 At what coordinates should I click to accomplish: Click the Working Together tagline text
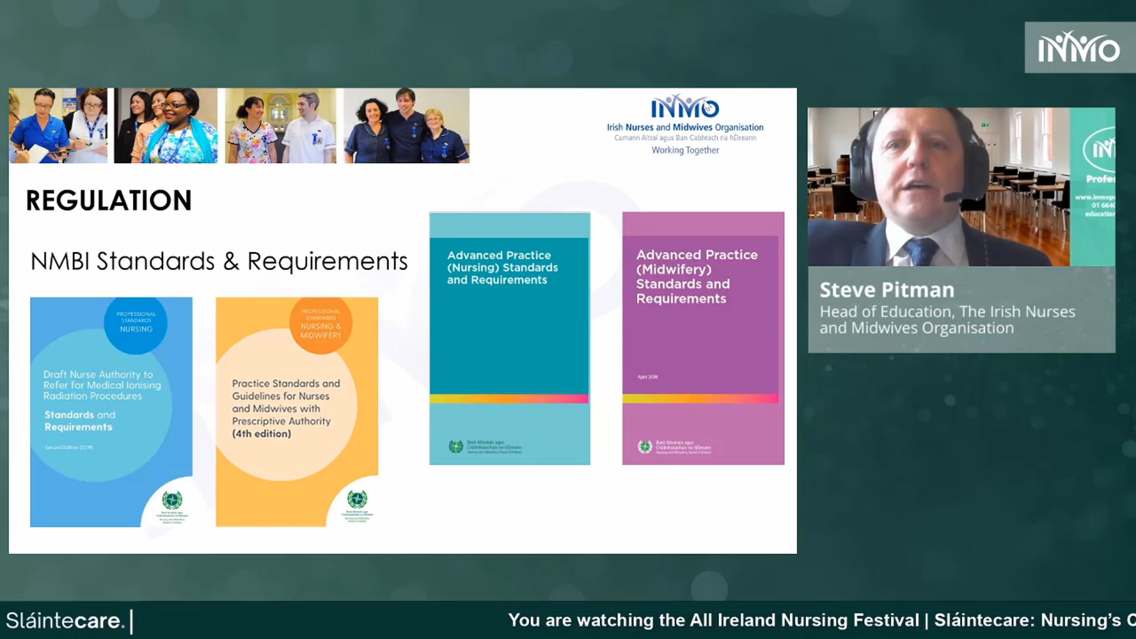(x=685, y=150)
